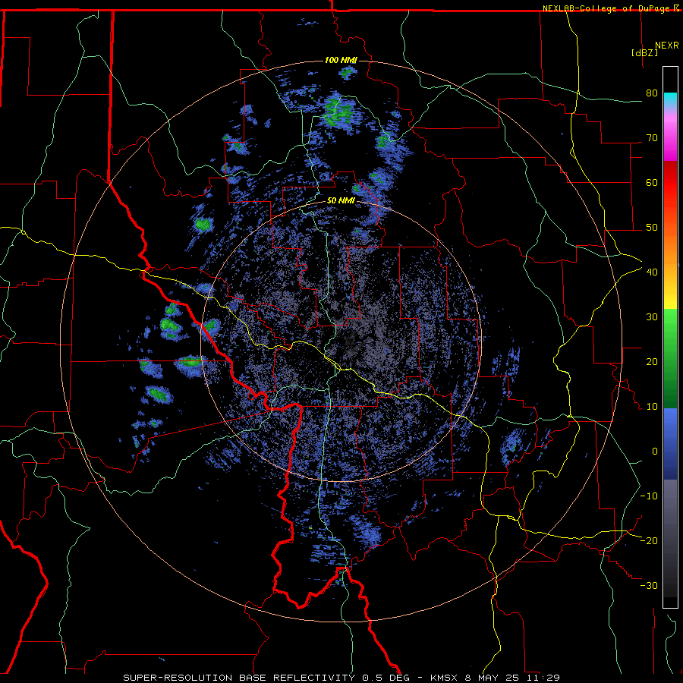Click the 100 NMI range ring label
Image resolution: width=683 pixels, height=683 pixels.
pyautogui.click(x=341, y=60)
